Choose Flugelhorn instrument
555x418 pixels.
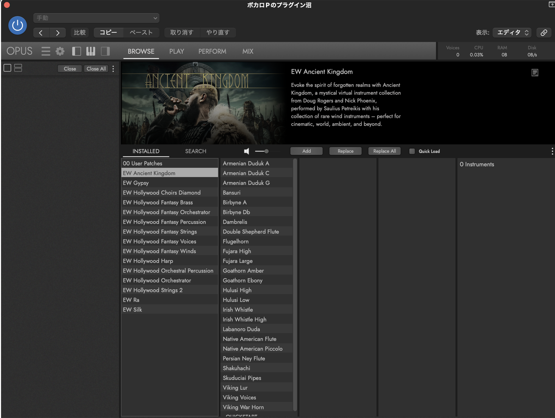[x=257, y=241]
